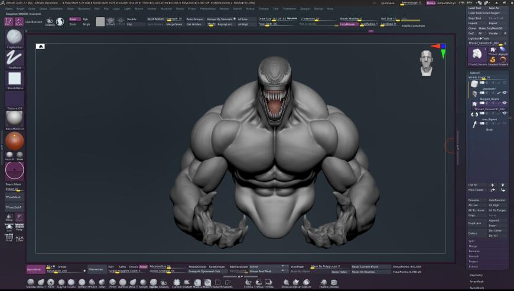Open the Alpha menu
514x291 pixels.
pos(9,9)
